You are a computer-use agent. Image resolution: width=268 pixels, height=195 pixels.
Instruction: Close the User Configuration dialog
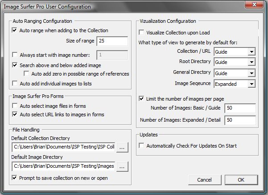coord(254,4)
